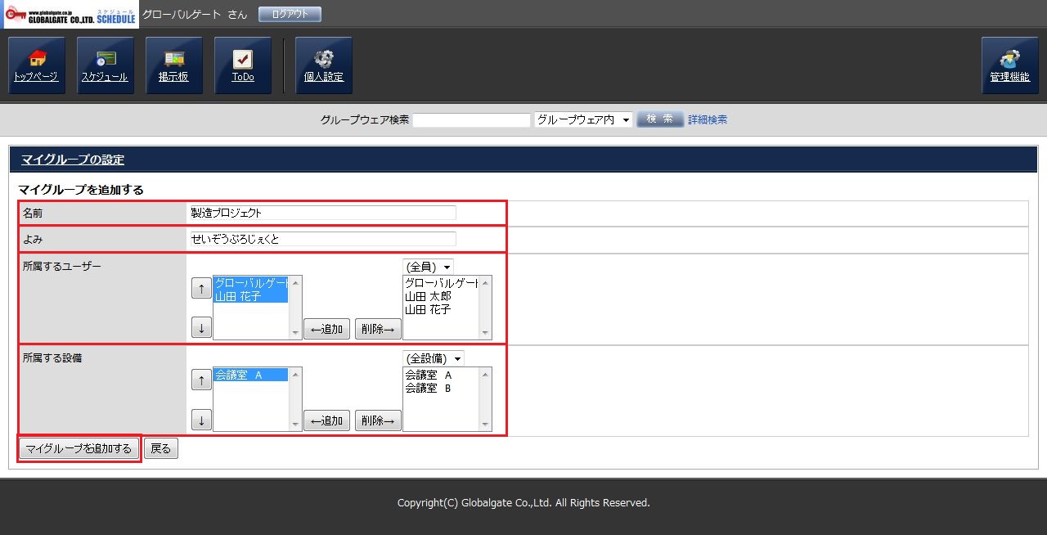Expand the グループウェア内 search scope dropdown

(583, 120)
